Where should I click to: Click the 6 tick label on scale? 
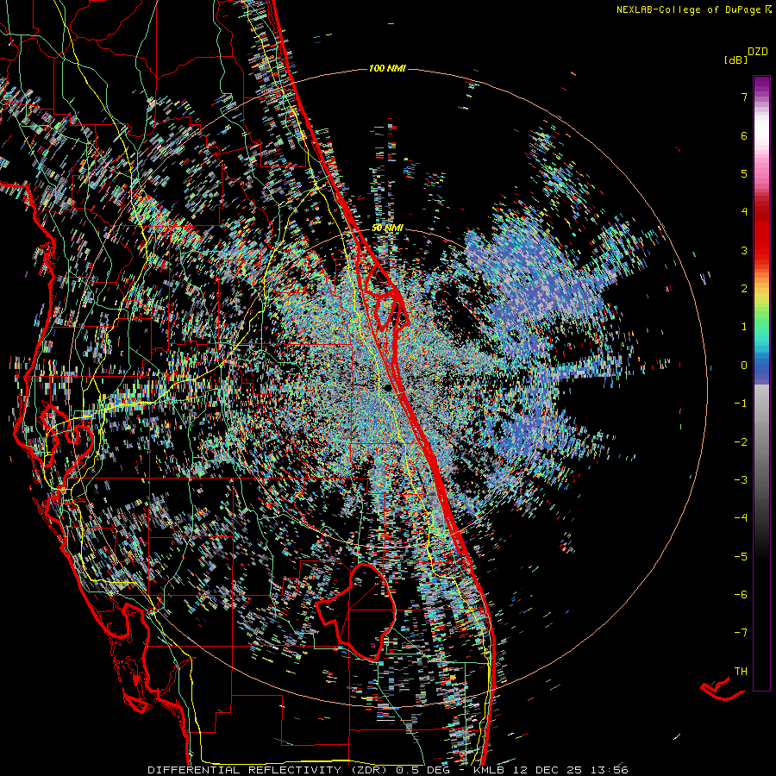coord(744,135)
